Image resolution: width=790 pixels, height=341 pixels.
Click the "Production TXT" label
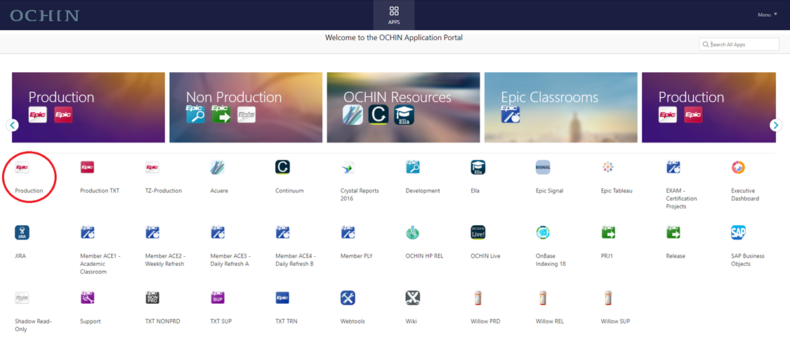tap(100, 191)
